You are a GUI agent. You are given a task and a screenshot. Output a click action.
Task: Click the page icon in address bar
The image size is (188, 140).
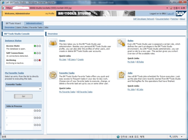4,8
